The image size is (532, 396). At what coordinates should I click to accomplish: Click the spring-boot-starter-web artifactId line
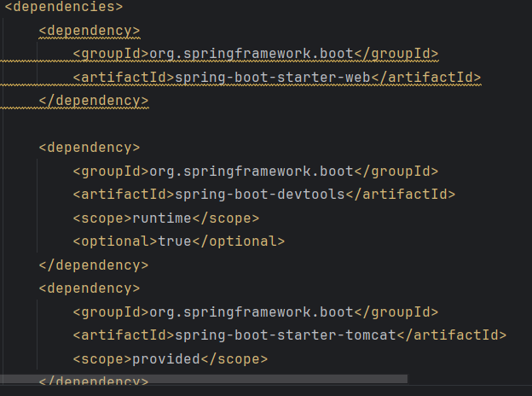pos(277,78)
